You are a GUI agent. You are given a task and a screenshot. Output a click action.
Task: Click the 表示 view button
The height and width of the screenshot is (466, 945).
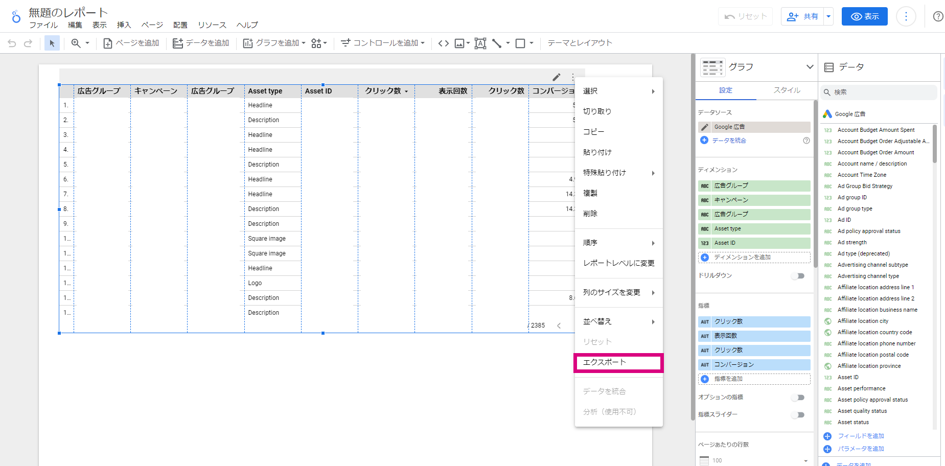(865, 16)
